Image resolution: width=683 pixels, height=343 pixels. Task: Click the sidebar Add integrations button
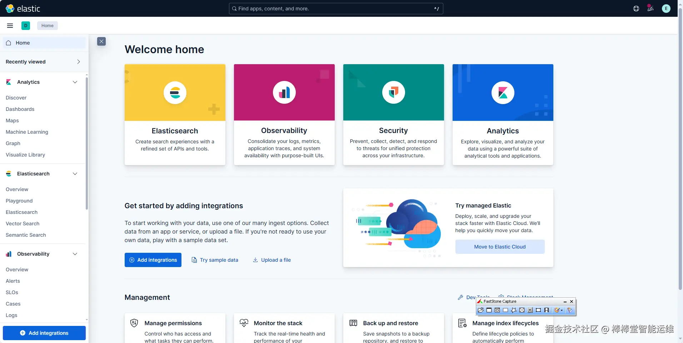pyautogui.click(x=44, y=333)
